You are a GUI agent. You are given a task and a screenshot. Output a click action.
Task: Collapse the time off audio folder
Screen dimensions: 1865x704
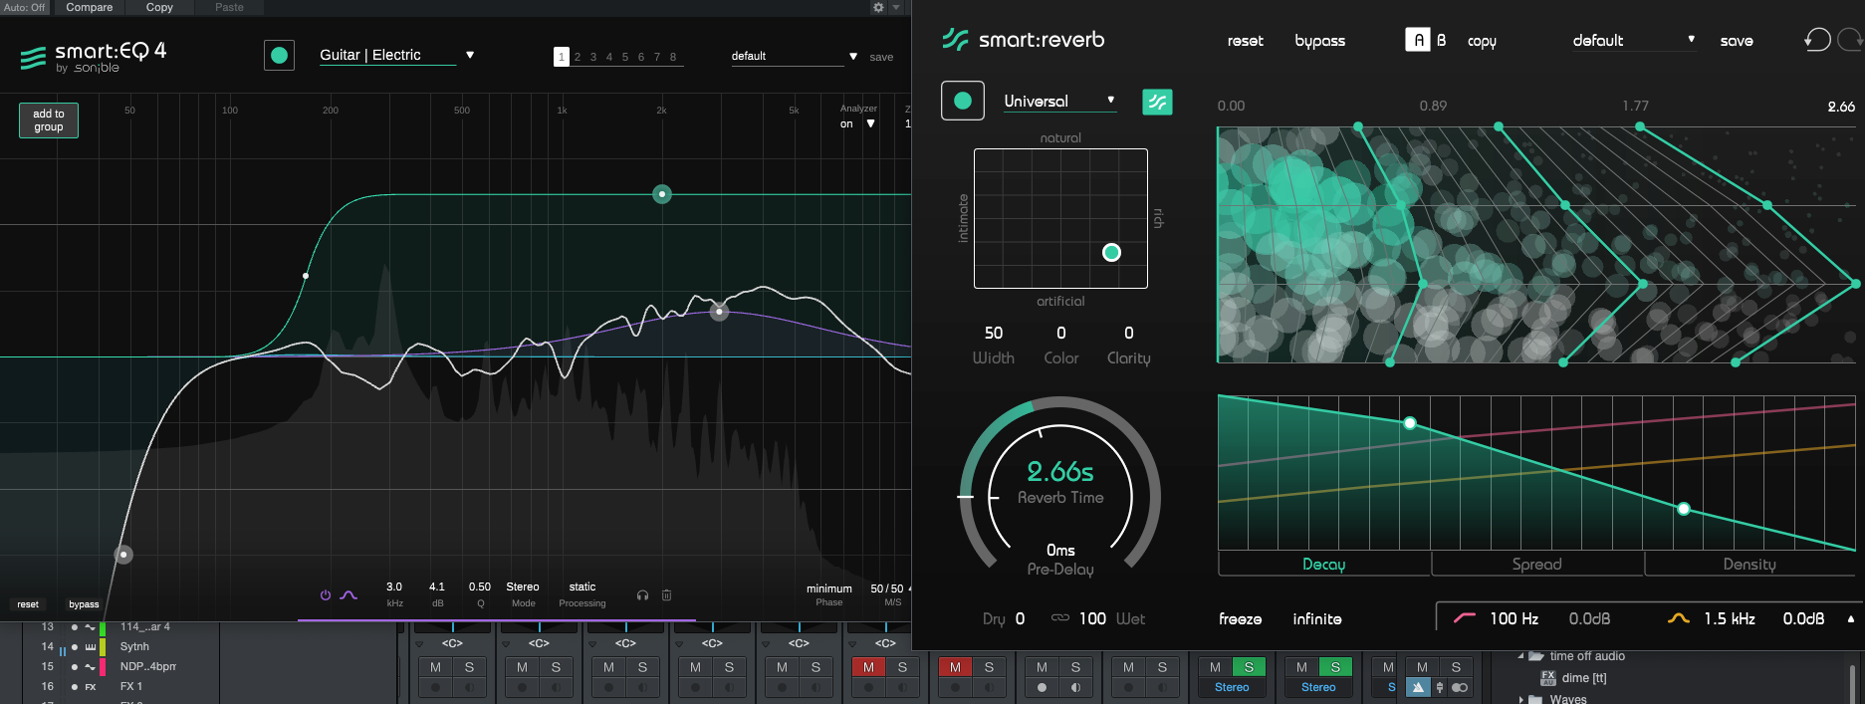[1520, 656]
